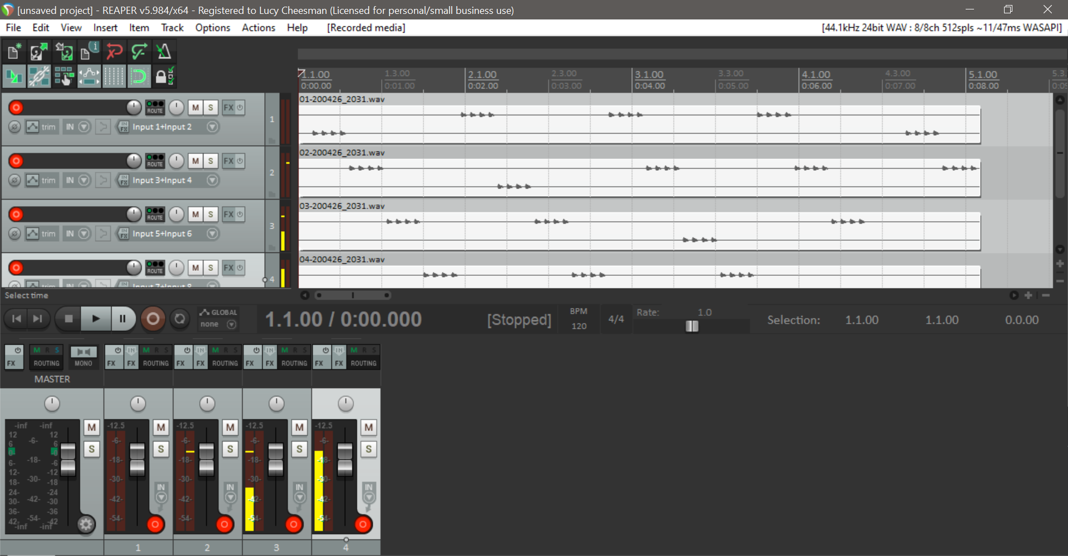The width and height of the screenshot is (1068, 556).
Task: Open Project Settings toolbar icon
Action: 89,52
